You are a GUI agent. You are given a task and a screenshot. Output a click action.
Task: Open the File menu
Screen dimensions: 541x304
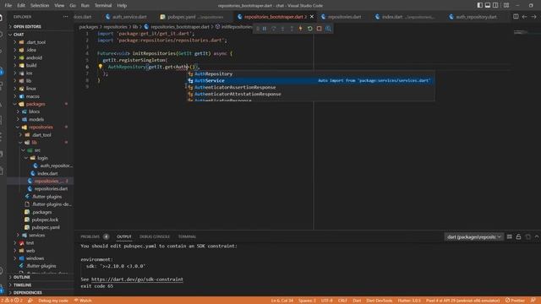click(x=8, y=5)
